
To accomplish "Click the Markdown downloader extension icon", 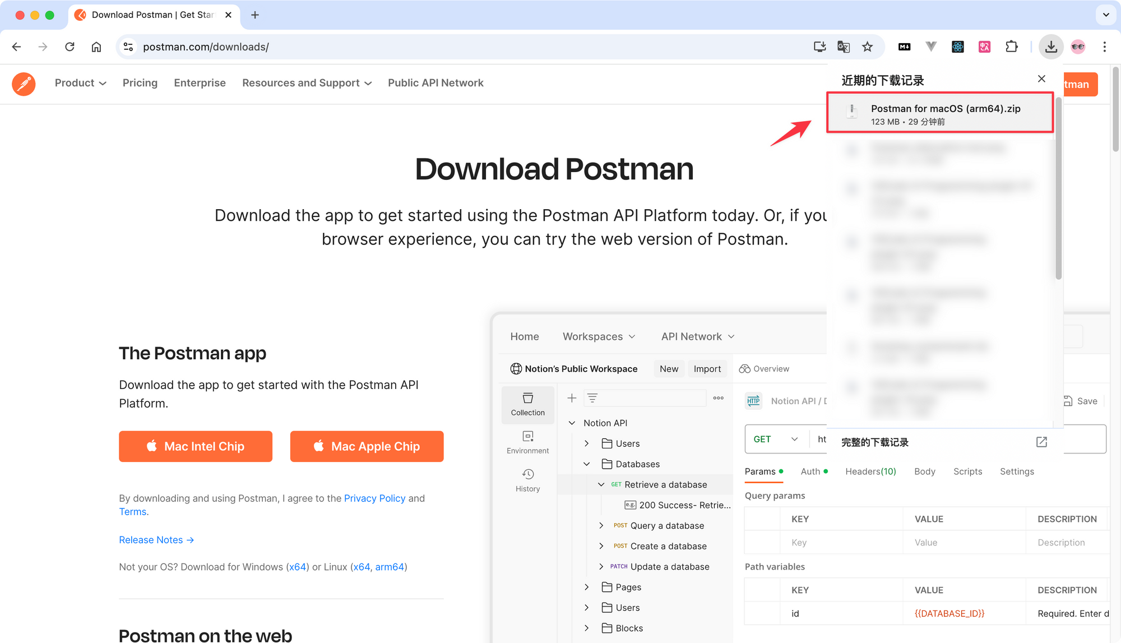I will click(x=904, y=47).
